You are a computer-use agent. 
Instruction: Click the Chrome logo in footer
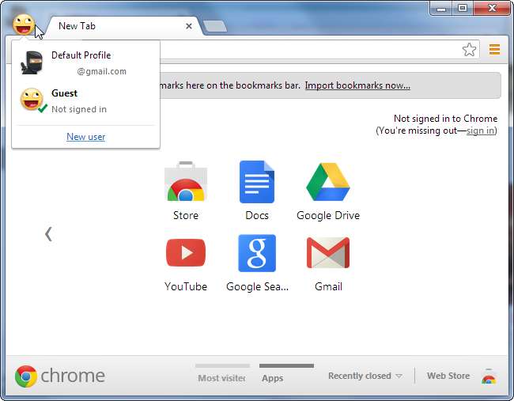pyautogui.click(x=59, y=376)
